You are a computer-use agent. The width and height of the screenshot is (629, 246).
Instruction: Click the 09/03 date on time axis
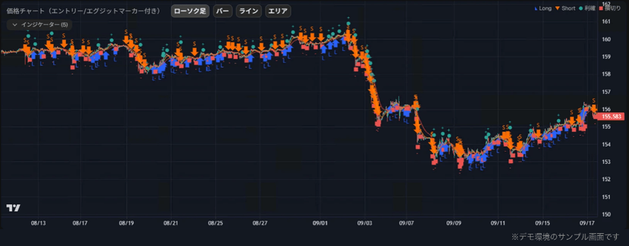point(365,221)
